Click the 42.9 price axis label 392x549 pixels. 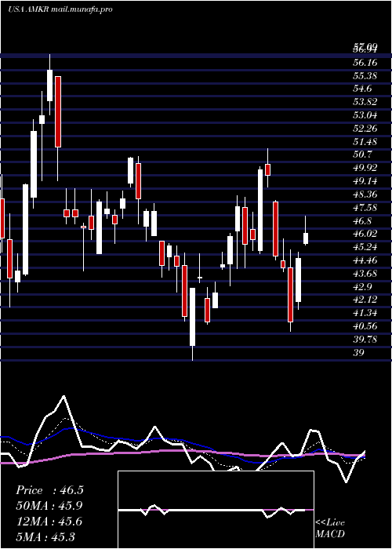pos(363,287)
